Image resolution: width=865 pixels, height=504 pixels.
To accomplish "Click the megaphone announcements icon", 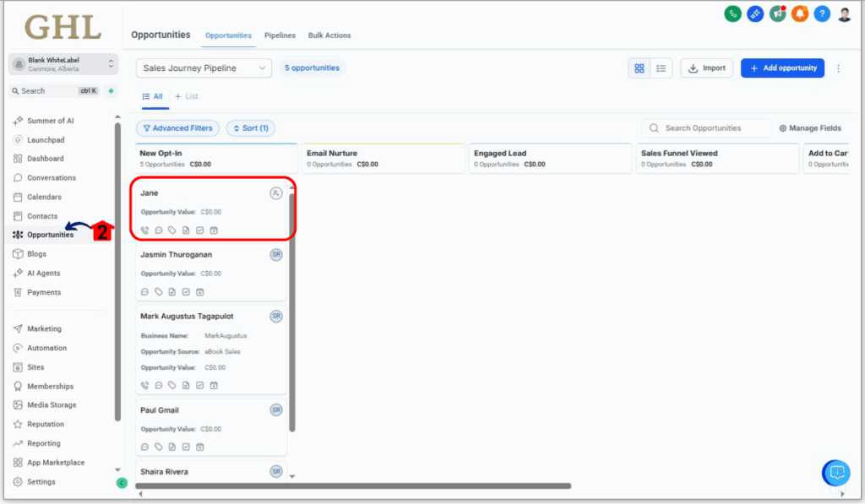I will coord(777,14).
